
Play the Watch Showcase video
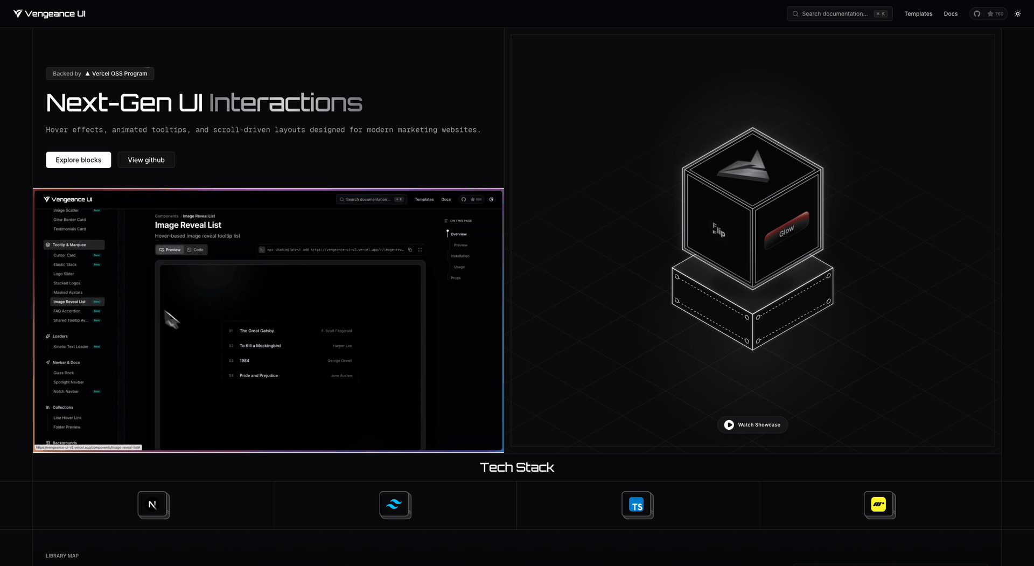(752, 425)
